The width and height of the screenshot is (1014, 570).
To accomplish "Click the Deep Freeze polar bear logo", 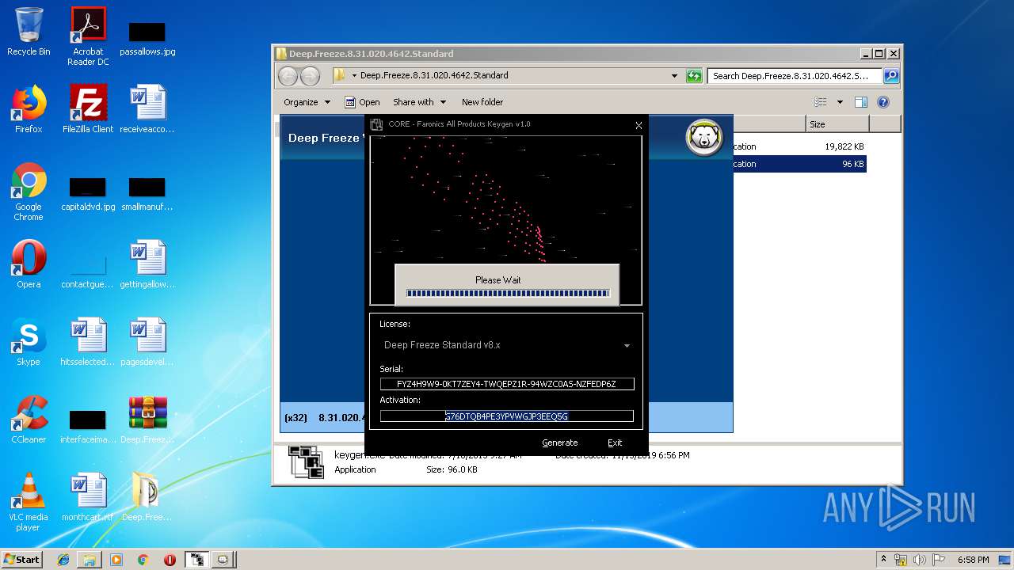I will point(703,137).
